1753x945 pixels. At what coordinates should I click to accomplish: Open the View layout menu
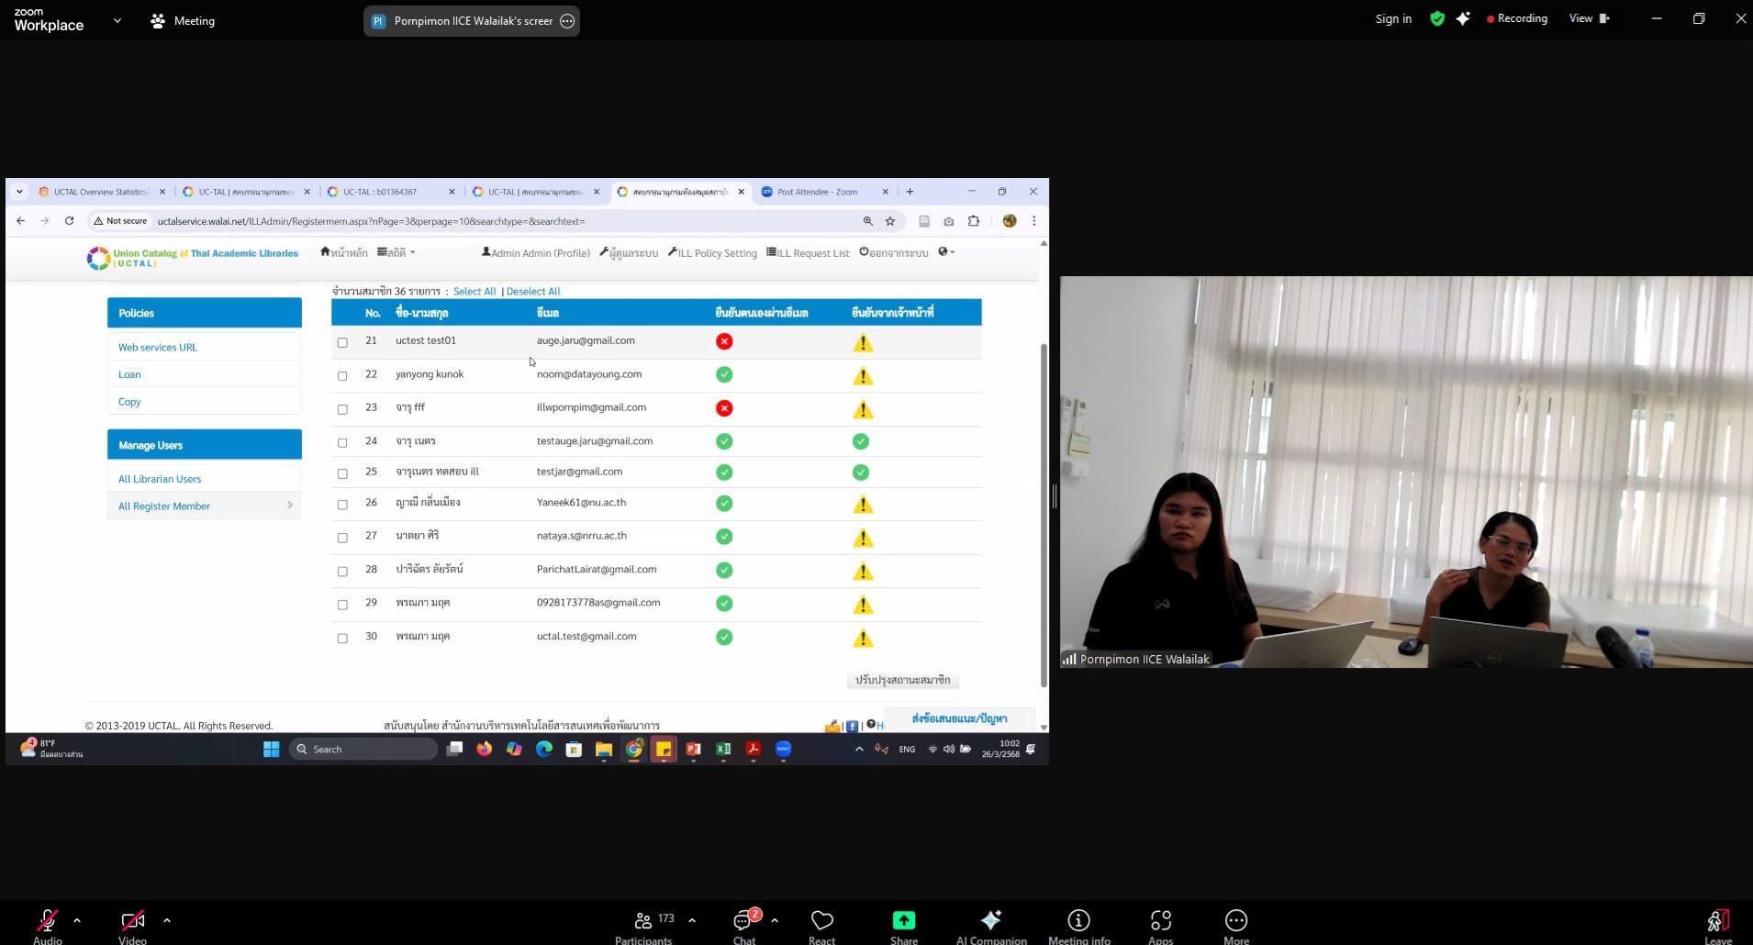[x=1589, y=18]
